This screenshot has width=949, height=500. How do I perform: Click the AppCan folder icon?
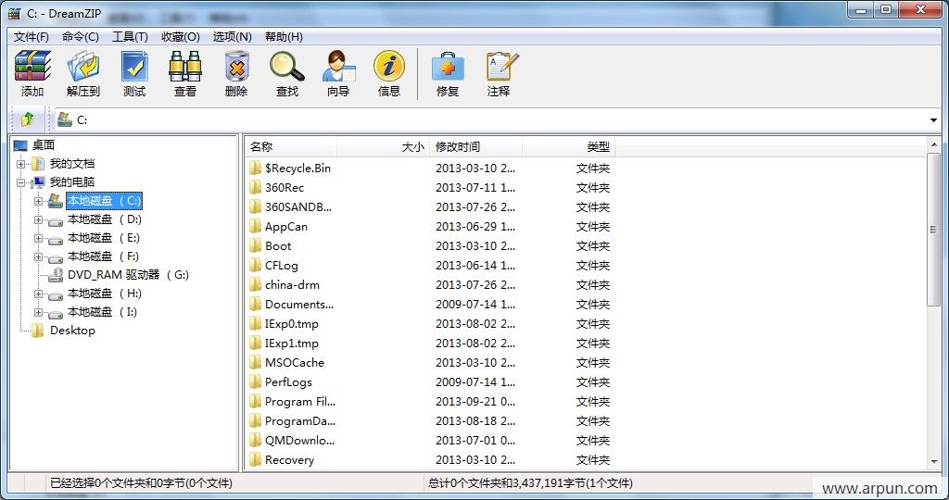pyautogui.click(x=256, y=226)
